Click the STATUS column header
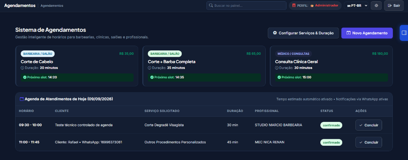This screenshot has width=408, height=160. point(327,111)
